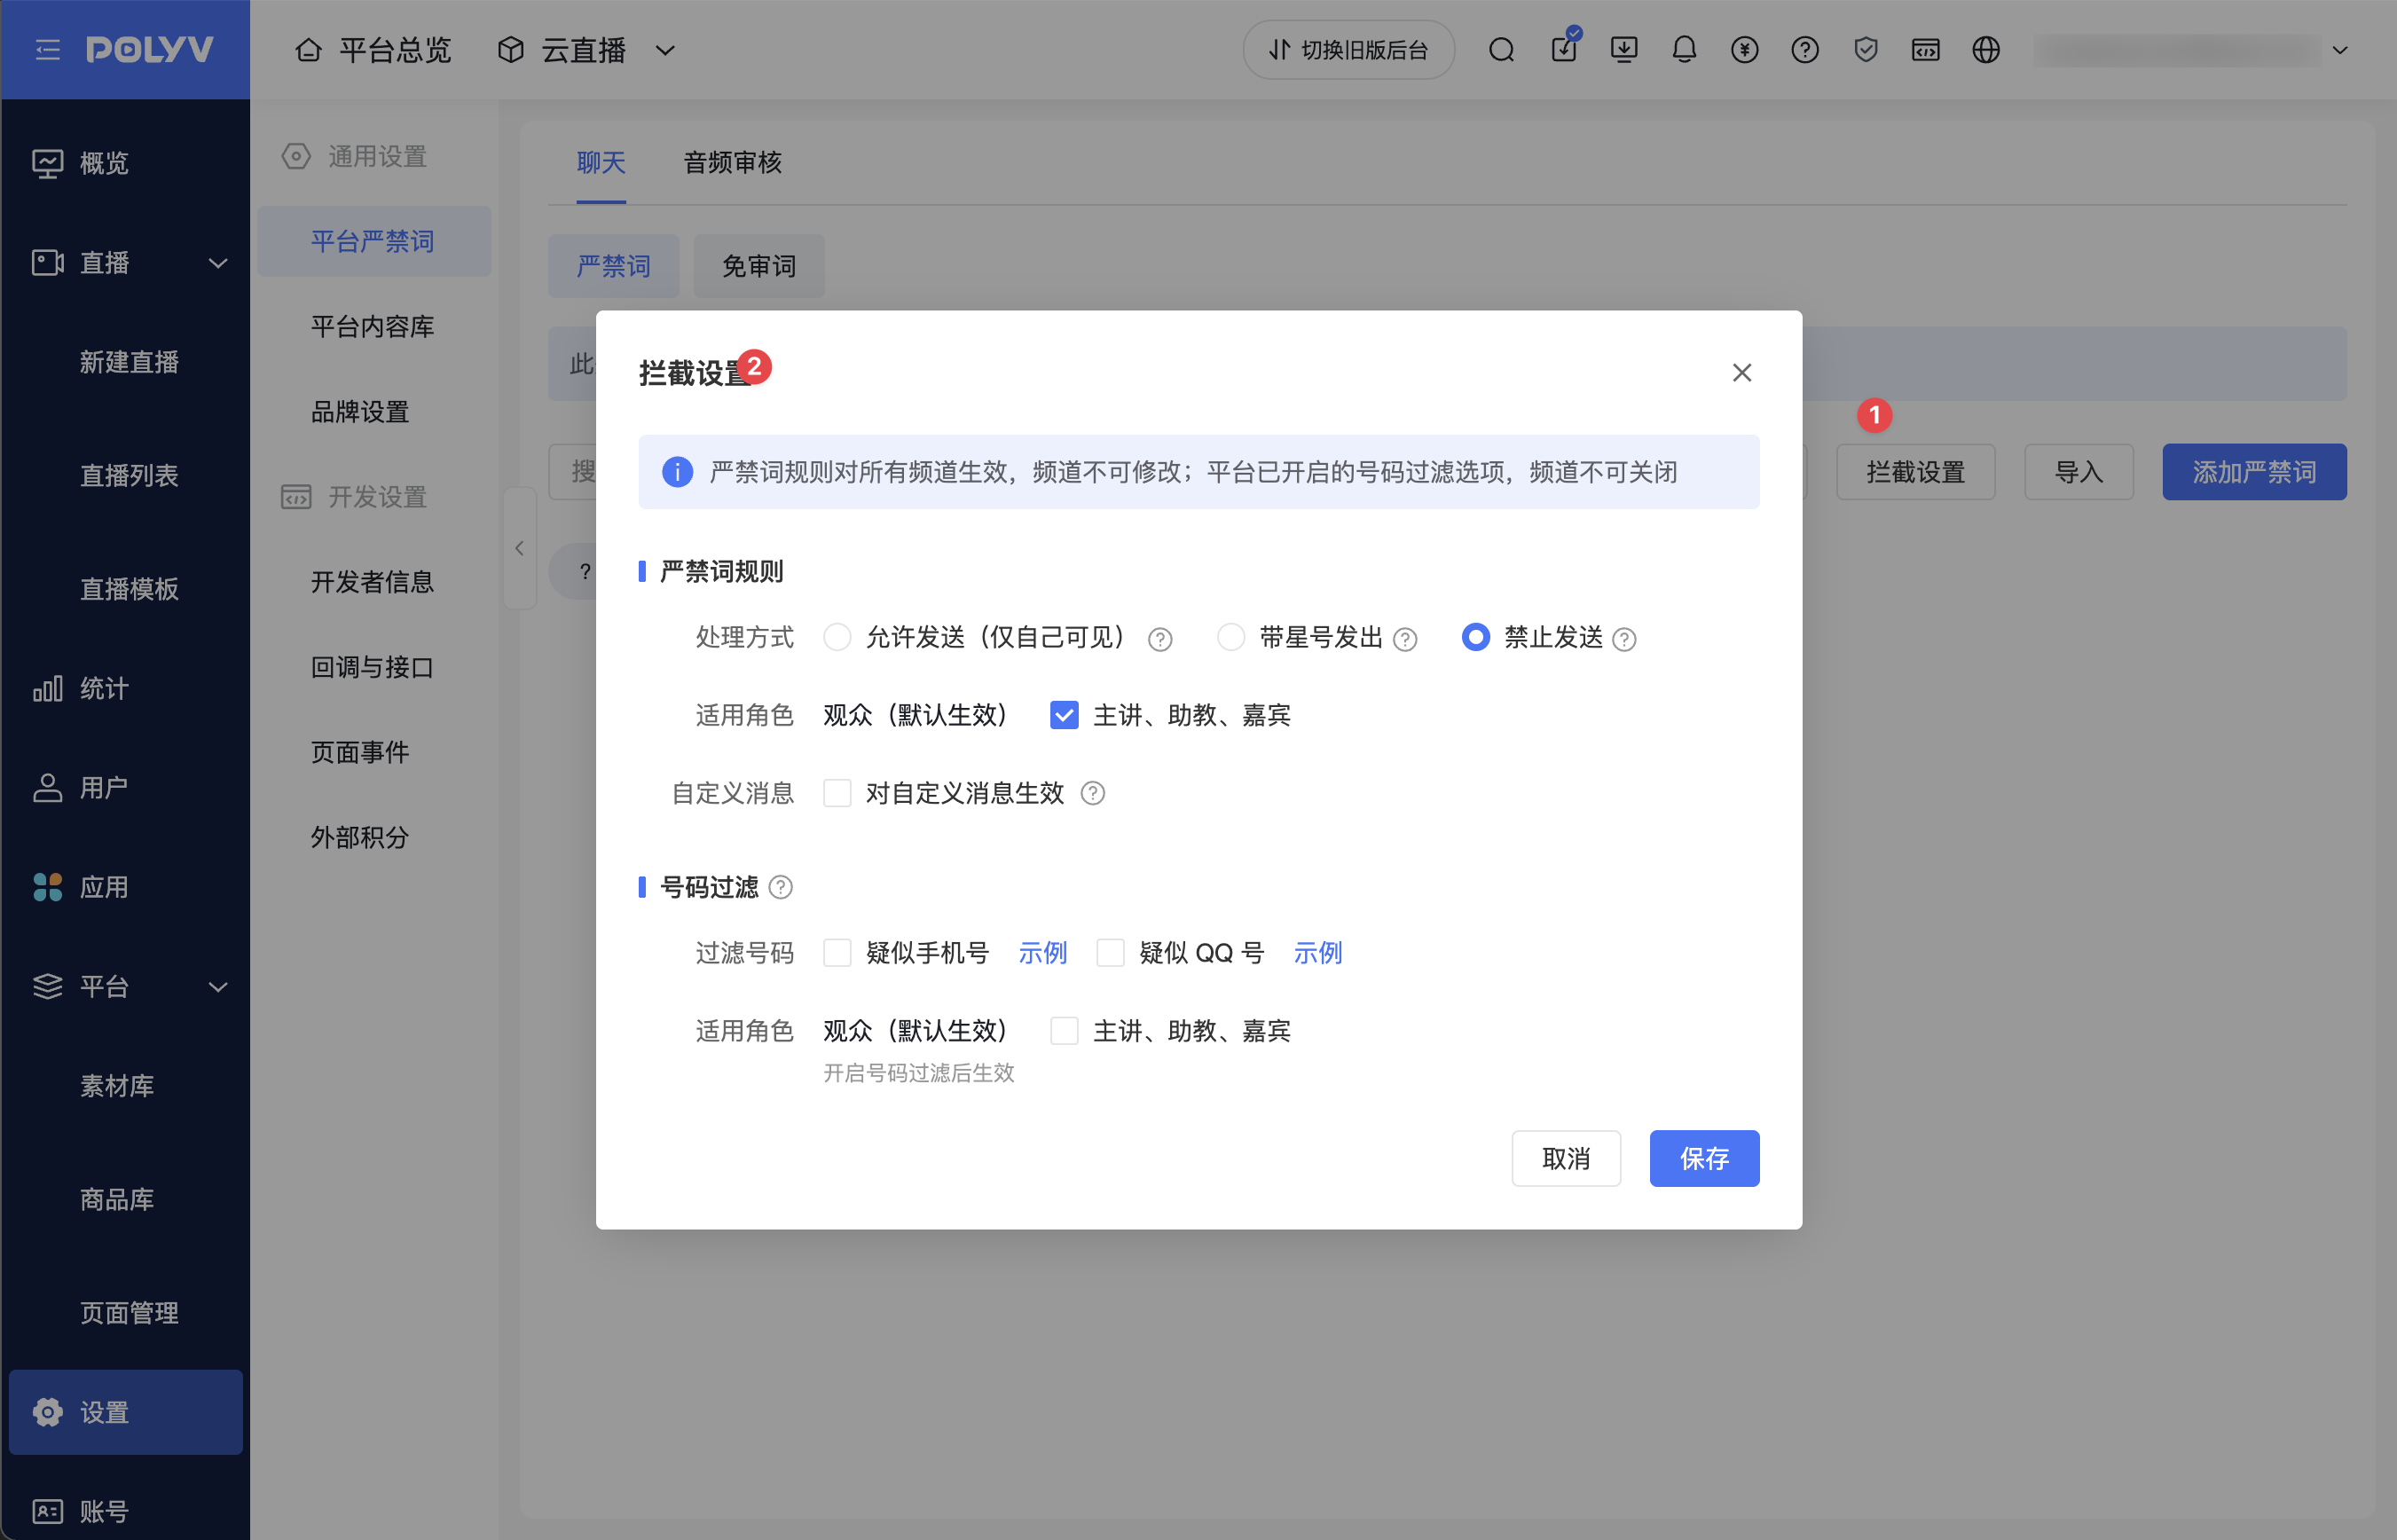Click help icon next to 带星号发出
The image size is (2397, 1540).
[x=1405, y=639]
